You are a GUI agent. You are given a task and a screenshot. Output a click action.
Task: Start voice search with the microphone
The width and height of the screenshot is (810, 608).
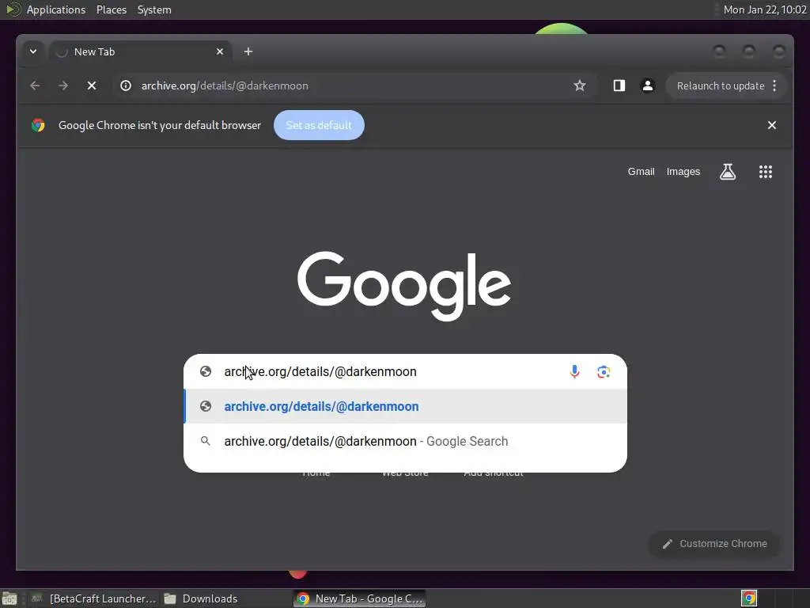[x=574, y=372]
